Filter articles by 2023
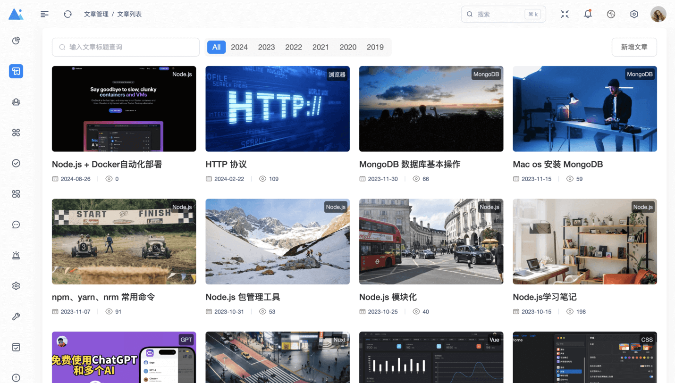 [266, 47]
